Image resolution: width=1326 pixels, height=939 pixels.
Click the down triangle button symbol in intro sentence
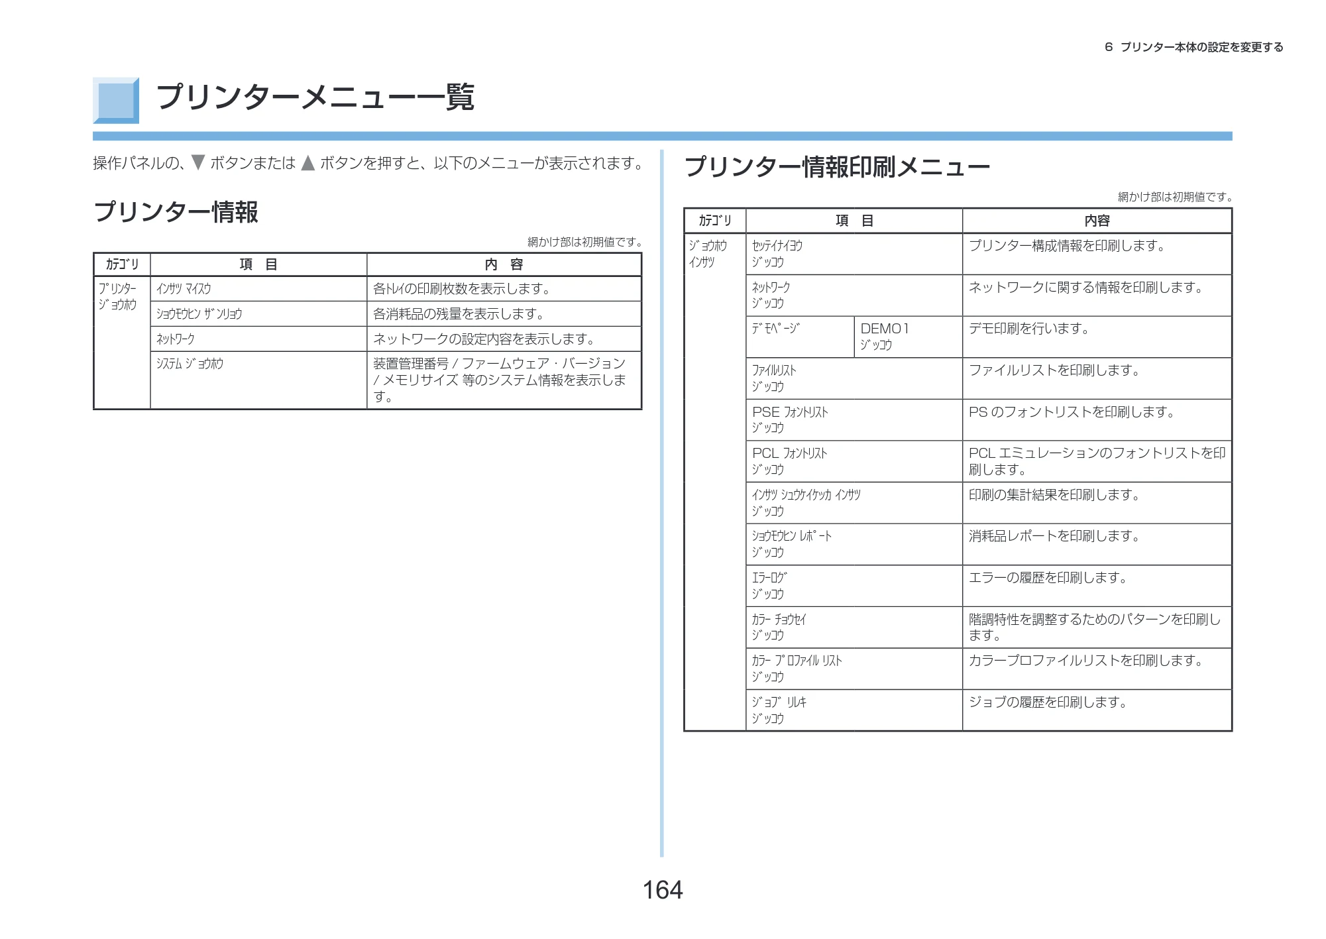coord(197,162)
